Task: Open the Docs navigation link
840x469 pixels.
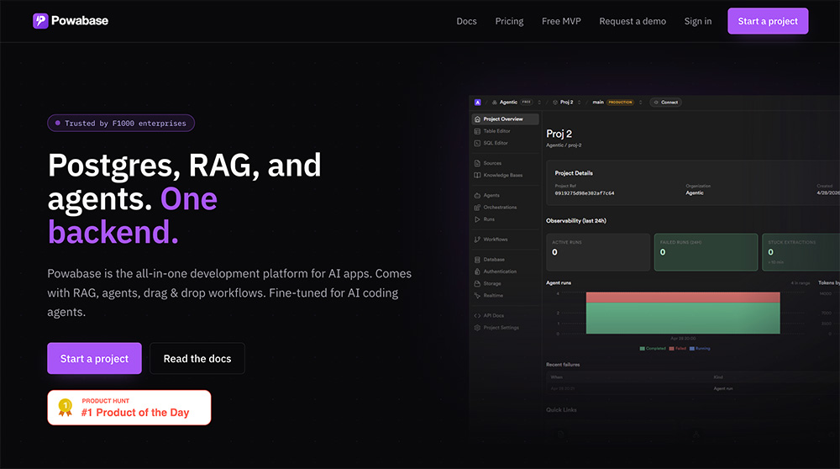Action: [x=466, y=22]
